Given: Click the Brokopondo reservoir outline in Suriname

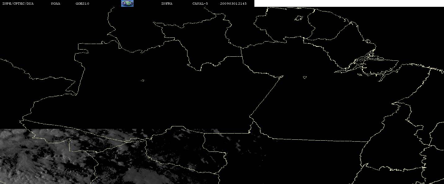Looking at the screenshot, I should [298, 19].
